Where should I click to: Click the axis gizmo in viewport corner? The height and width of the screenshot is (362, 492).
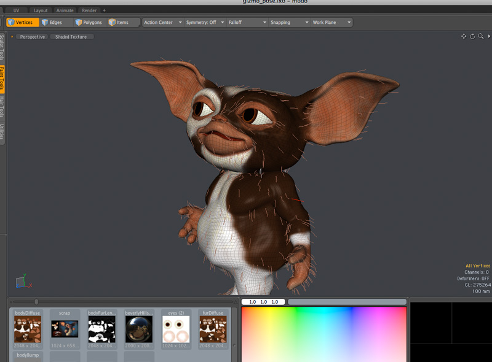click(x=24, y=281)
